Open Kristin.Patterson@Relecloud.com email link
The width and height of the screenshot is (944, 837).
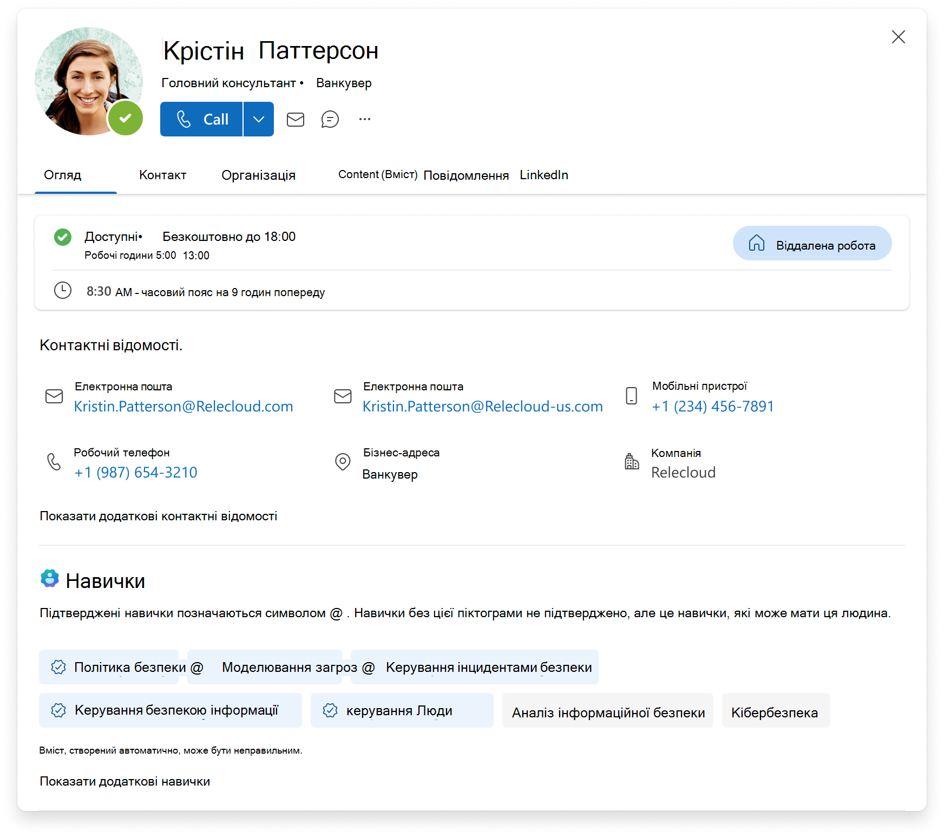tap(183, 407)
